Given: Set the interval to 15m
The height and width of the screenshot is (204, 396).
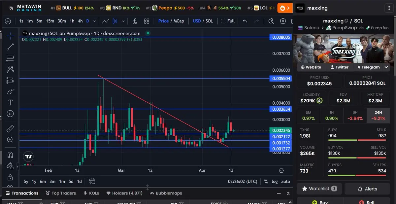Looking at the screenshot, I should point(50,21).
